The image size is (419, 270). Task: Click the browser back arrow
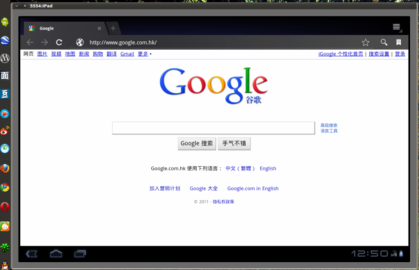pyautogui.click(x=30, y=42)
